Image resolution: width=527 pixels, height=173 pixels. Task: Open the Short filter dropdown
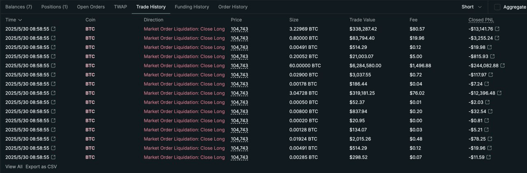[471, 7]
